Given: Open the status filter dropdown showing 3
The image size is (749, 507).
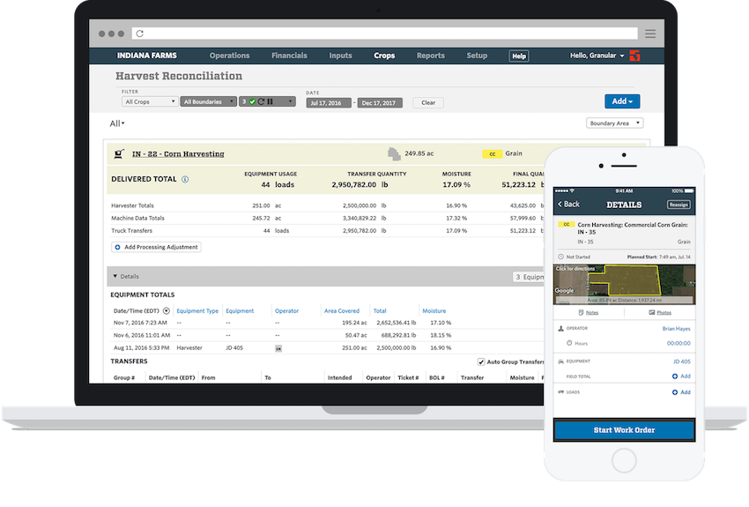Looking at the screenshot, I should pyautogui.click(x=267, y=101).
